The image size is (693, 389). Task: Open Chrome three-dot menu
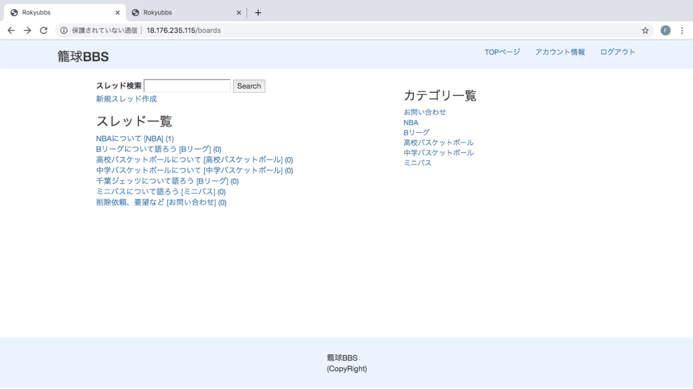(682, 31)
